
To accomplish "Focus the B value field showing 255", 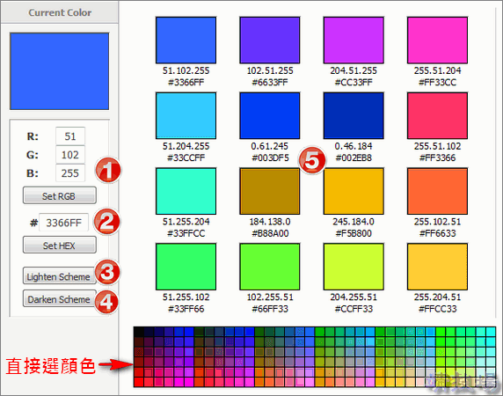I will [x=70, y=173].
